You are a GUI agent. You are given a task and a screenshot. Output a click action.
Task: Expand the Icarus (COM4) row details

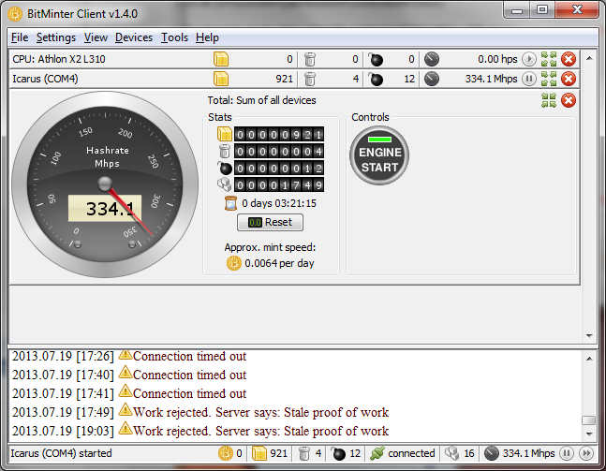pos(549,79)
